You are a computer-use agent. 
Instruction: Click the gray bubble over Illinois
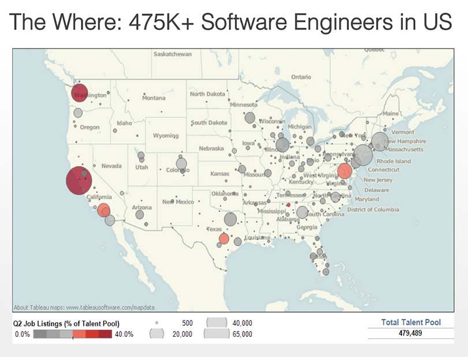click(x=283, y=144)
